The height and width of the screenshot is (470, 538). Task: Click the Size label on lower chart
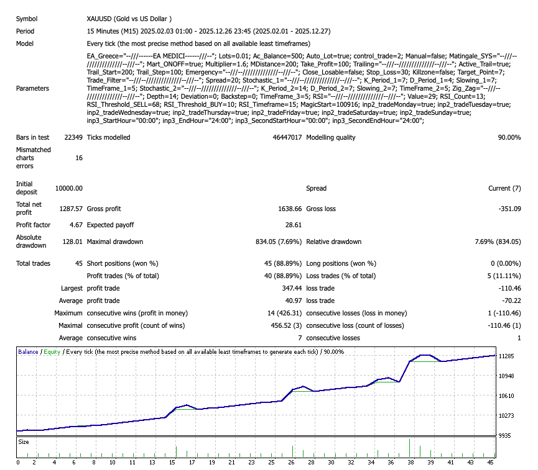pyautogui.click(x=25, y=442)
